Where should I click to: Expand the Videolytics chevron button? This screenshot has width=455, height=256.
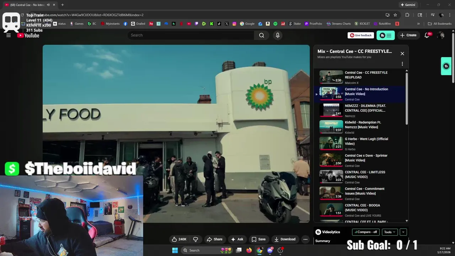coord(403,232)
